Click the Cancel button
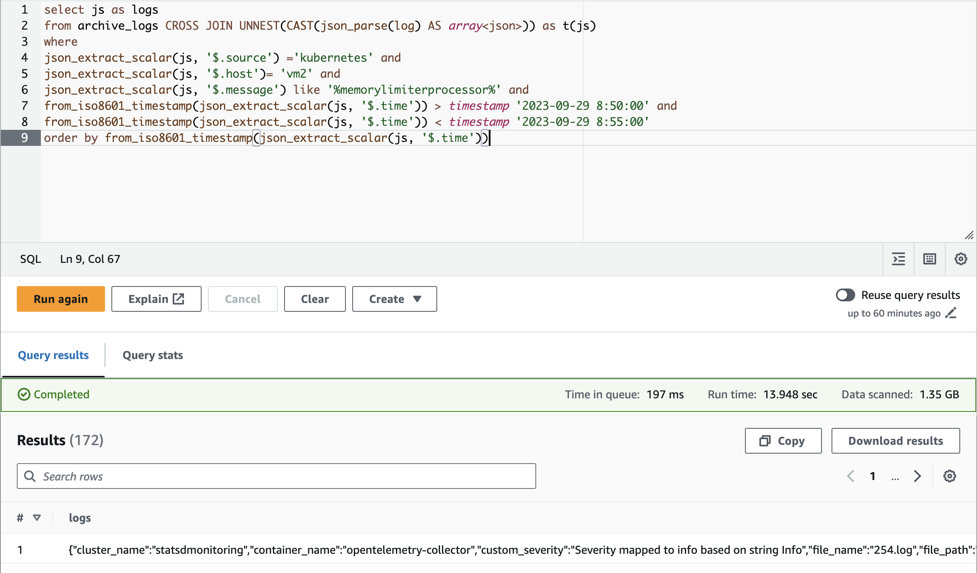 243,299
